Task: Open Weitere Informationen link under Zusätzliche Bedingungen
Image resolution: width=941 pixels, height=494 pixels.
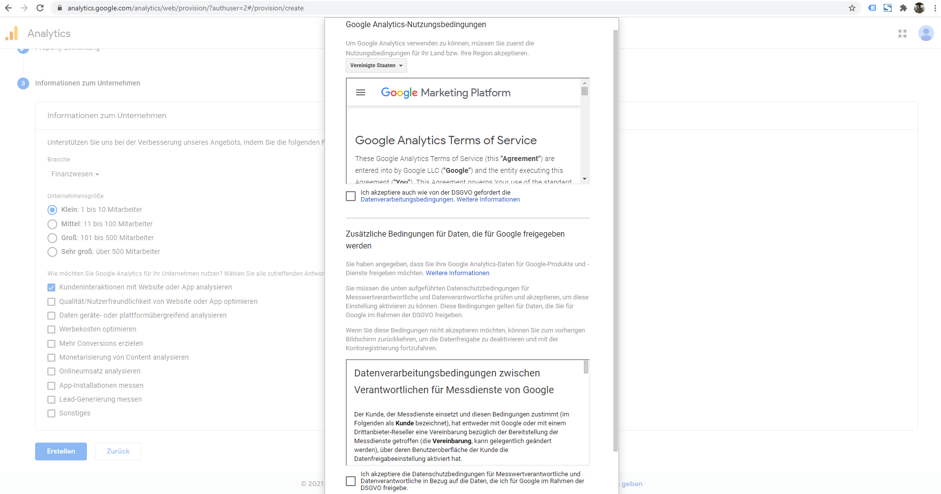Action: (457, 273)
